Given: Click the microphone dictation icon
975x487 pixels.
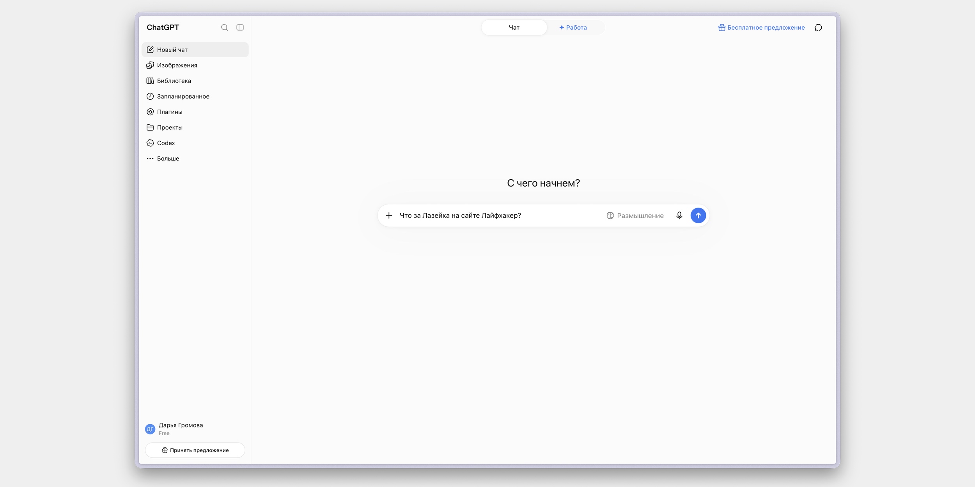Looking at the screenshot, I should [679, 215].
